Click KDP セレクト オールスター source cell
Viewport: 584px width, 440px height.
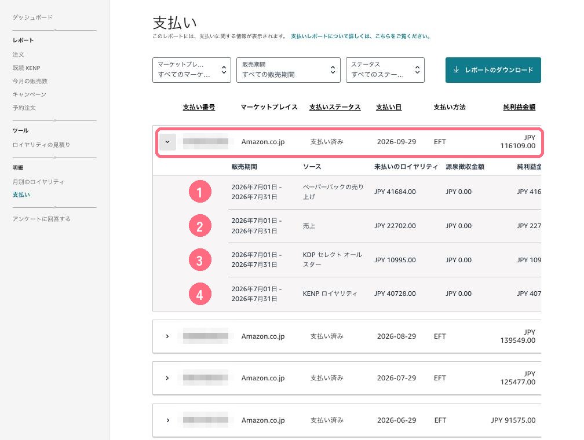pos(332,259)
